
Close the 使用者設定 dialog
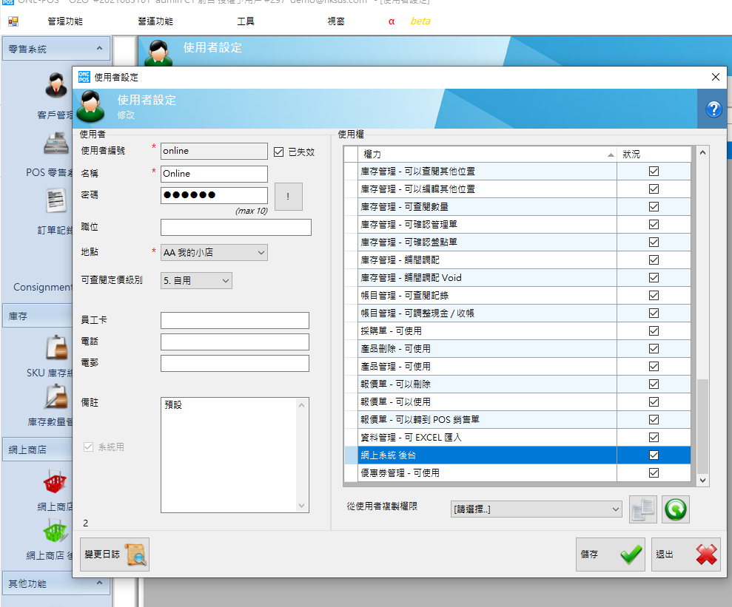click(715, 77)
